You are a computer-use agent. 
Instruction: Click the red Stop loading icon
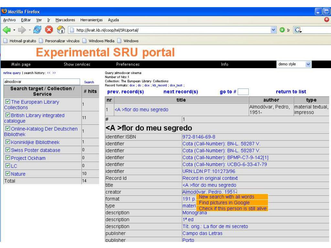click(x=49, y=30)
